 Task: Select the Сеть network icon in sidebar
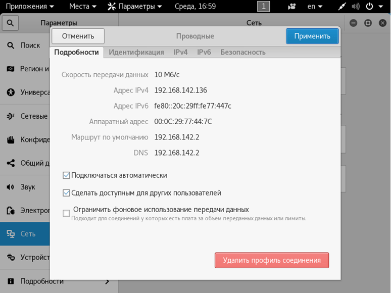11,234
